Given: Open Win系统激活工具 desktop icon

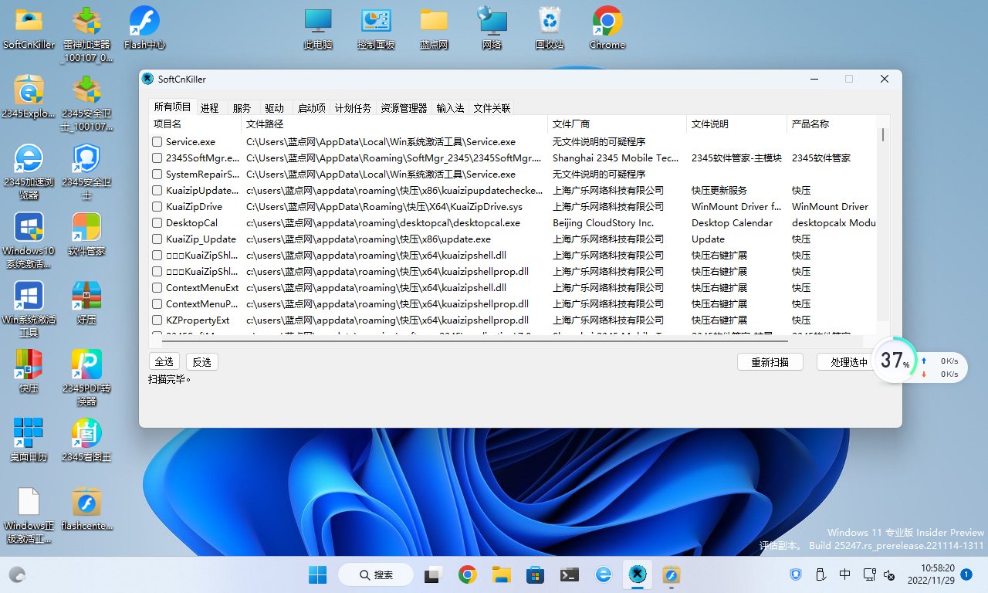Looking at the screenshot, I should 29,310.
